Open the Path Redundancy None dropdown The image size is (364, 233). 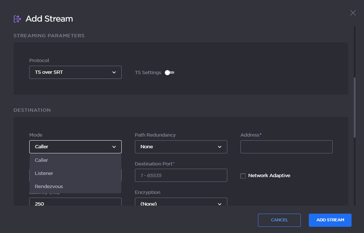[181, 147]
